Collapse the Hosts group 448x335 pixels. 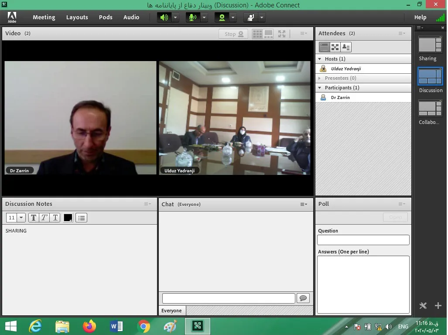pos(320,59)
